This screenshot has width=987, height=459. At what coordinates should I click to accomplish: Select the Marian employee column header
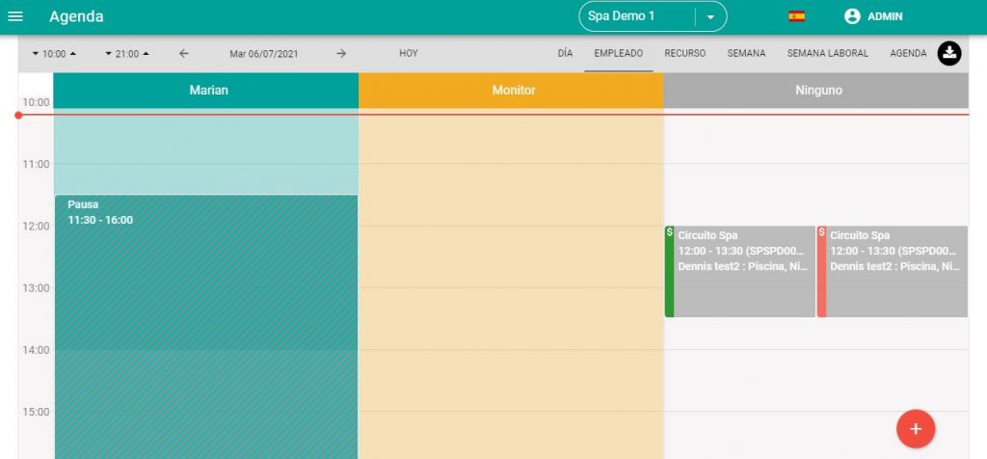(206, 91)
